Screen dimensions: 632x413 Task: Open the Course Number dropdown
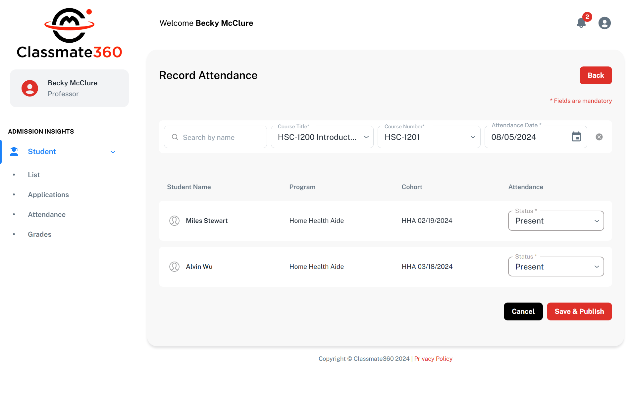coord(429,137)
